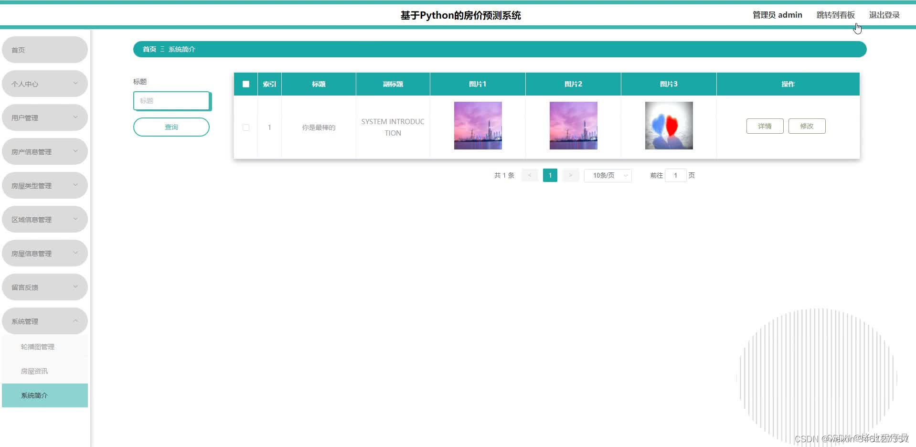Click 详情 to view record details
The image size is (916, 447).
[x=765, y=126]
